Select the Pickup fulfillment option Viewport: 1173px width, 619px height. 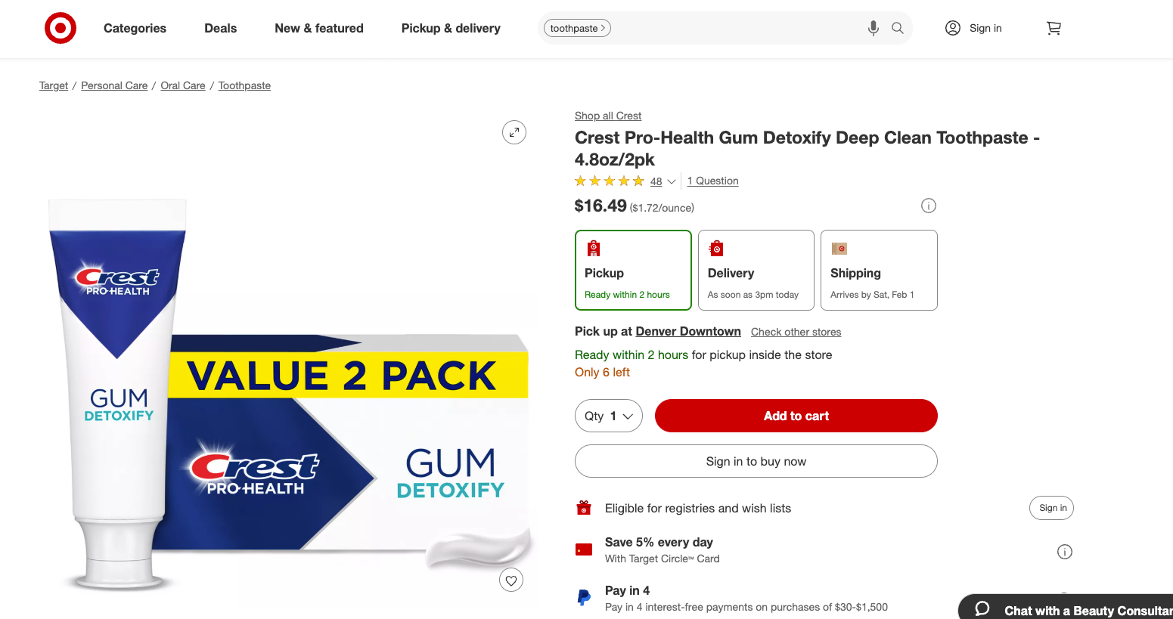[633, 270]
